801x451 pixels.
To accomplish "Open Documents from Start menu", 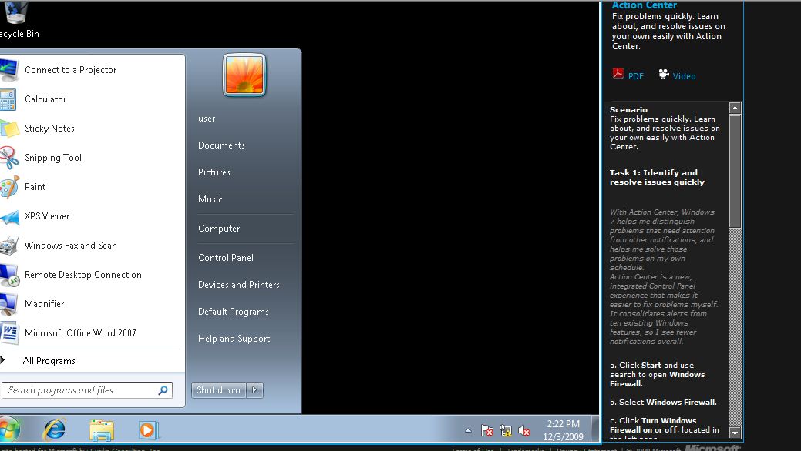I will [221, 145].
